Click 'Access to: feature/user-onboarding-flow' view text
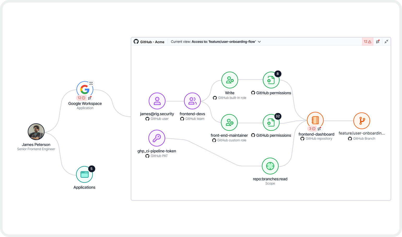The height and width of the screenshot is (237, 402). (x=224, y=42)
